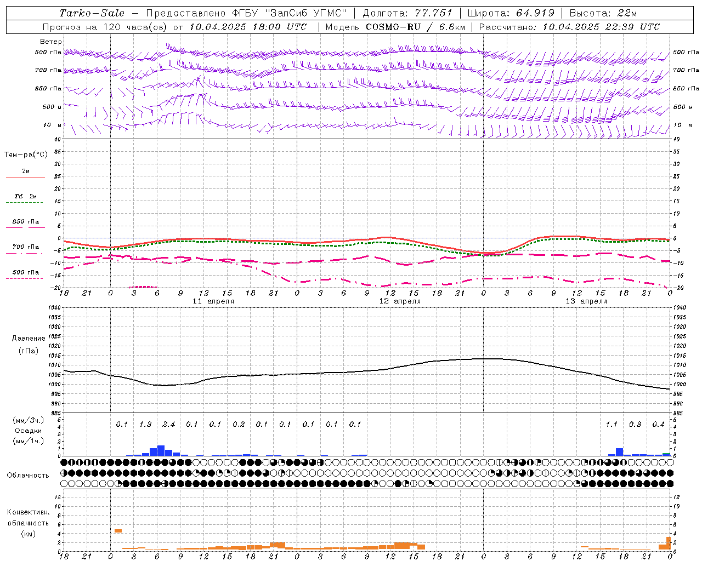The height and width of the screenshot is (561, 702).
Task: Click the tallest blue precipitation bar on 11 April
Action: coord(161,450)
